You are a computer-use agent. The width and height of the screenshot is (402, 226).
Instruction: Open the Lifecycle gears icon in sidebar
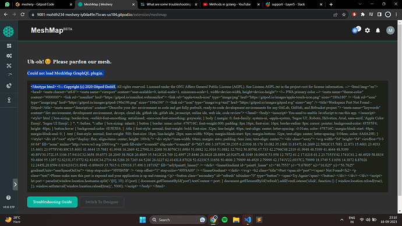pos(9,55)
